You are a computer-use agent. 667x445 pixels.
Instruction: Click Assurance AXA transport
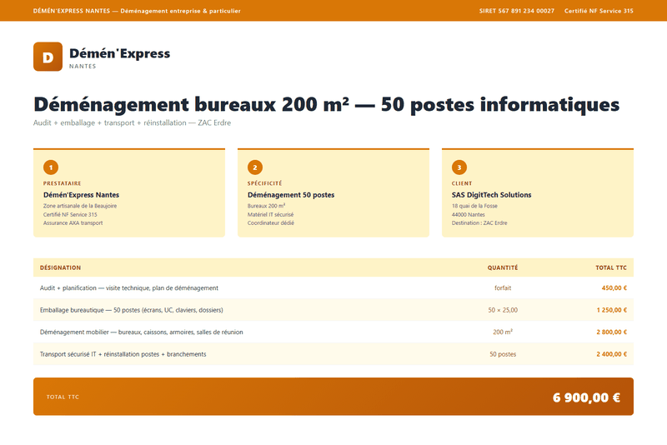click(x=73, y=223)
